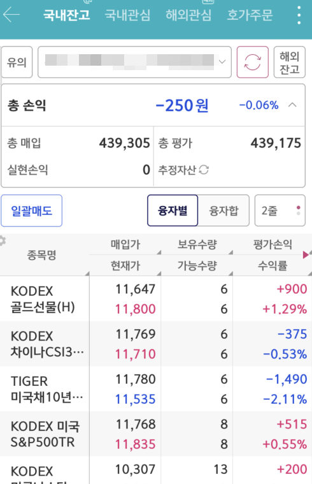Tap the 일괄매도 button

tap(31, 211)
